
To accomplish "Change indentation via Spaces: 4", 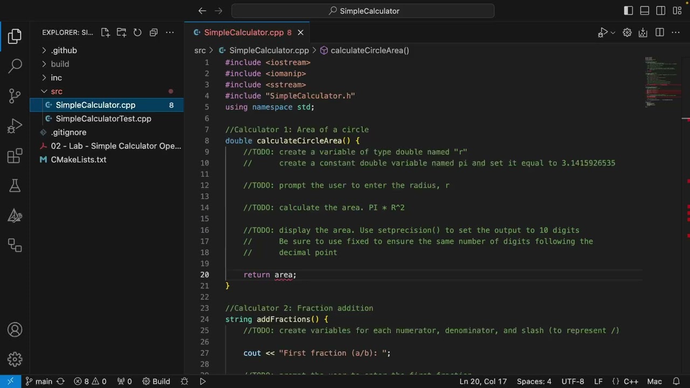I will [x=534, y=381].
